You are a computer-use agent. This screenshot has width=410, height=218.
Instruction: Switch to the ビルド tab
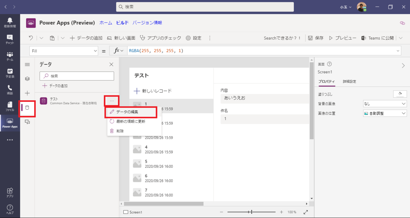click(122, 23)
